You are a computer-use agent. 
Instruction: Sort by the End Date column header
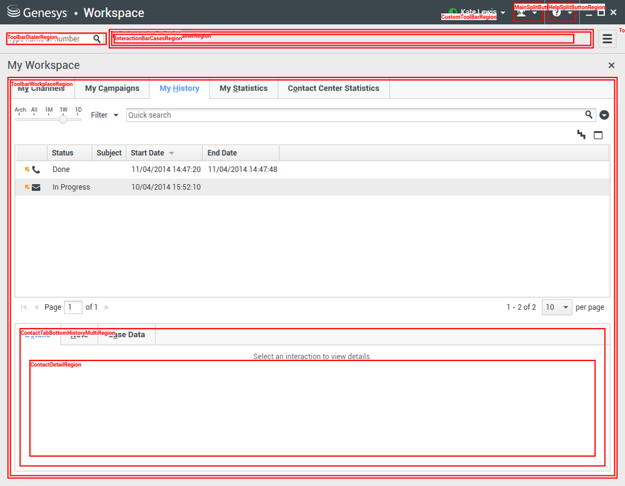pyautogui.click(x=241, y=153)
